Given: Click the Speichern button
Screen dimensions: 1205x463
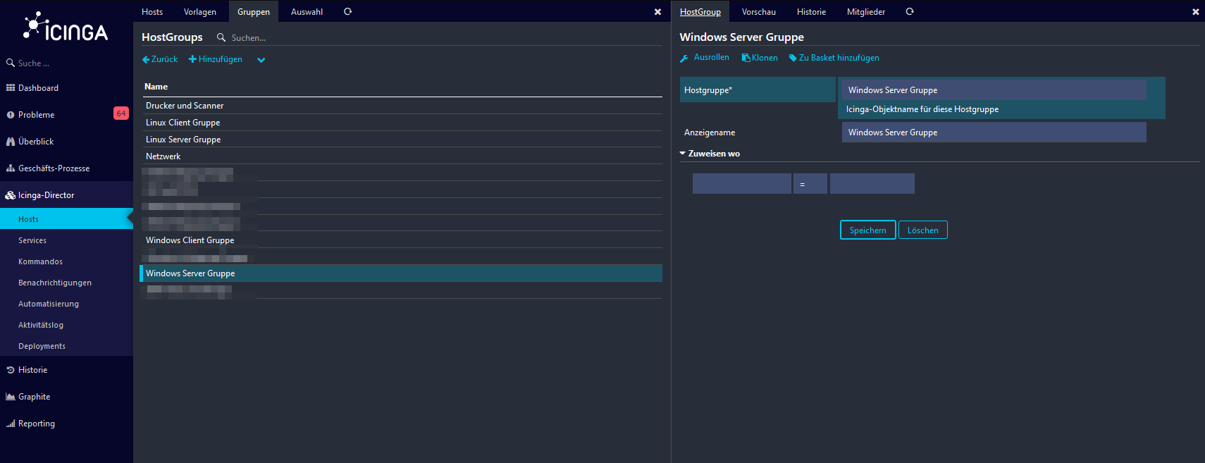Looking at the screenshot, I should 868,230.
